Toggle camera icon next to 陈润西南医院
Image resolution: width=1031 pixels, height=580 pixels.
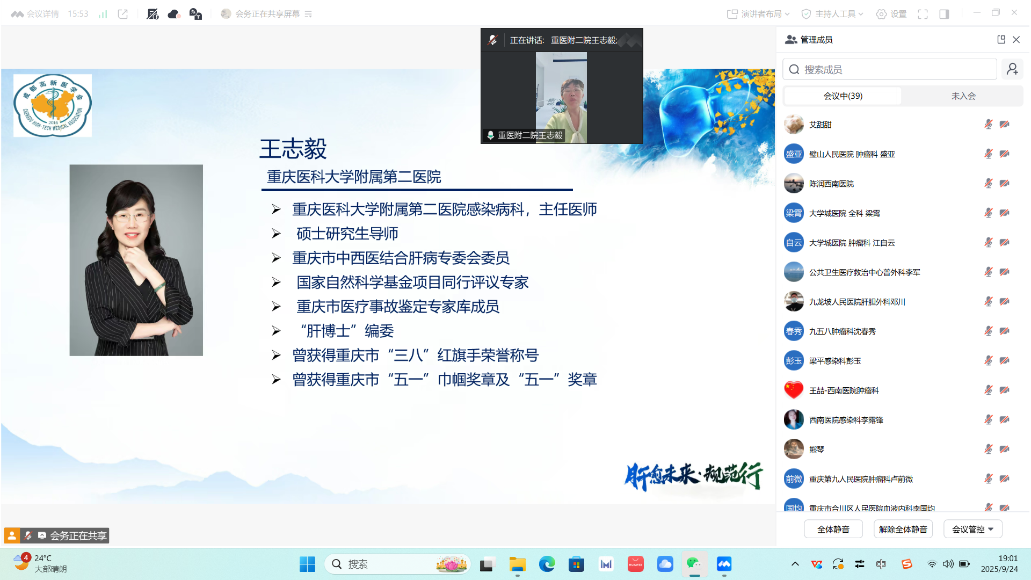[x=1004, y=183]
